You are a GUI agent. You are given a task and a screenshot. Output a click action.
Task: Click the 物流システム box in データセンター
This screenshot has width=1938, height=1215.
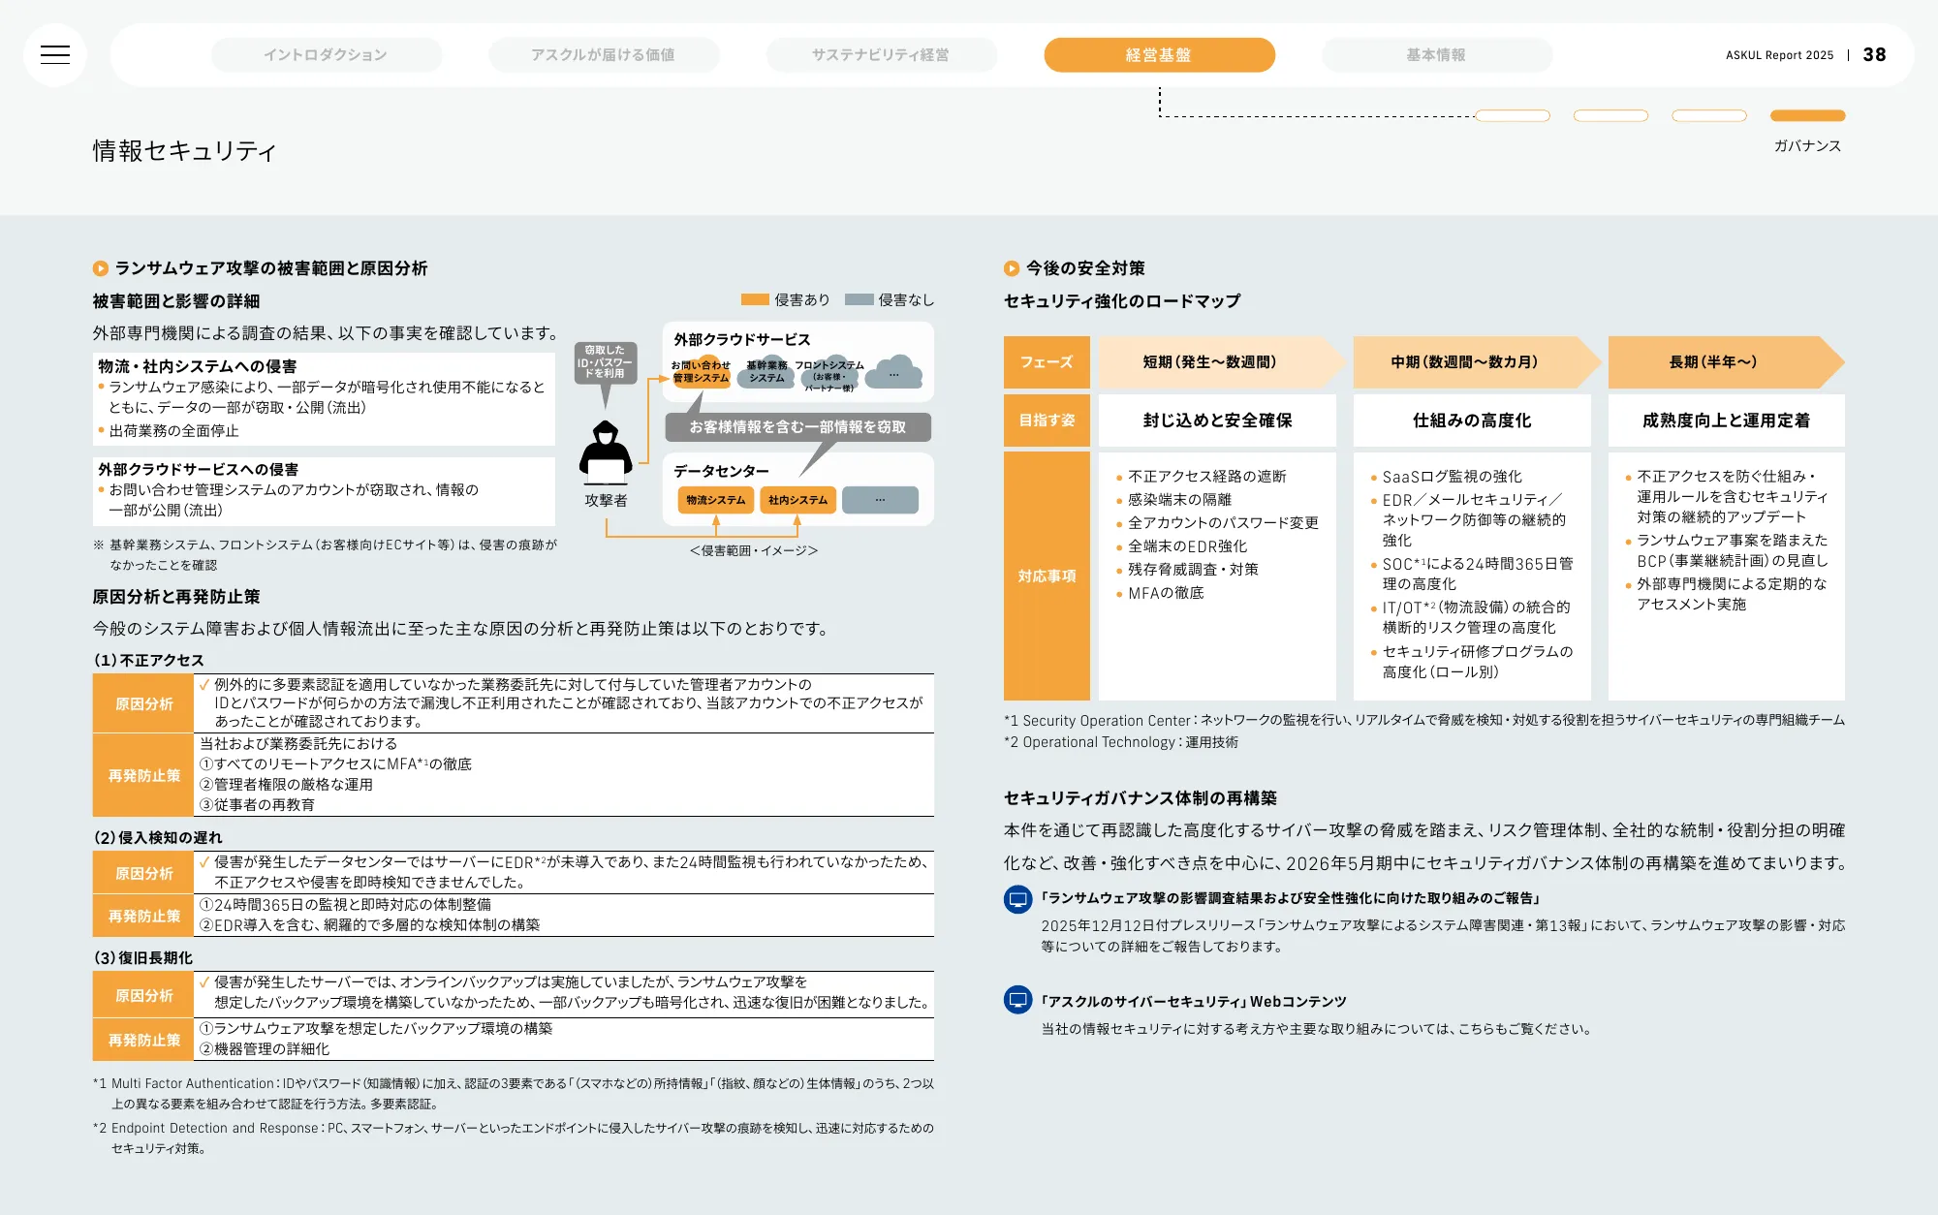pyautogui.click(x=716, y=500)
